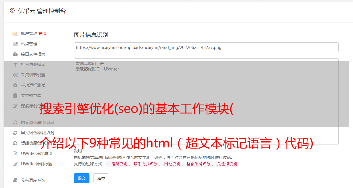This screenshot has height=188, width=353.
Task: Select the database icon for 文章暂存库
Action: pyautogui.click(x=15, y=96)
